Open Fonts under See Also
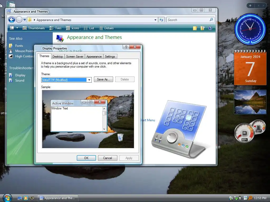 tap(19, 46)
